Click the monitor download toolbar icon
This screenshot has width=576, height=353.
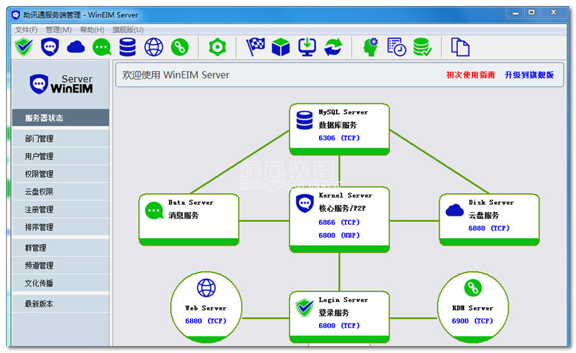click(x=307, y=47)
